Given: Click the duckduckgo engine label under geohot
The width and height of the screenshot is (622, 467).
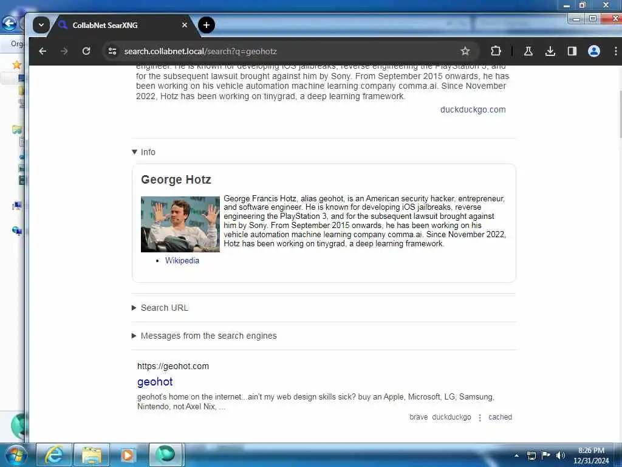Looking at the screenshot, I should pos(451,417).
